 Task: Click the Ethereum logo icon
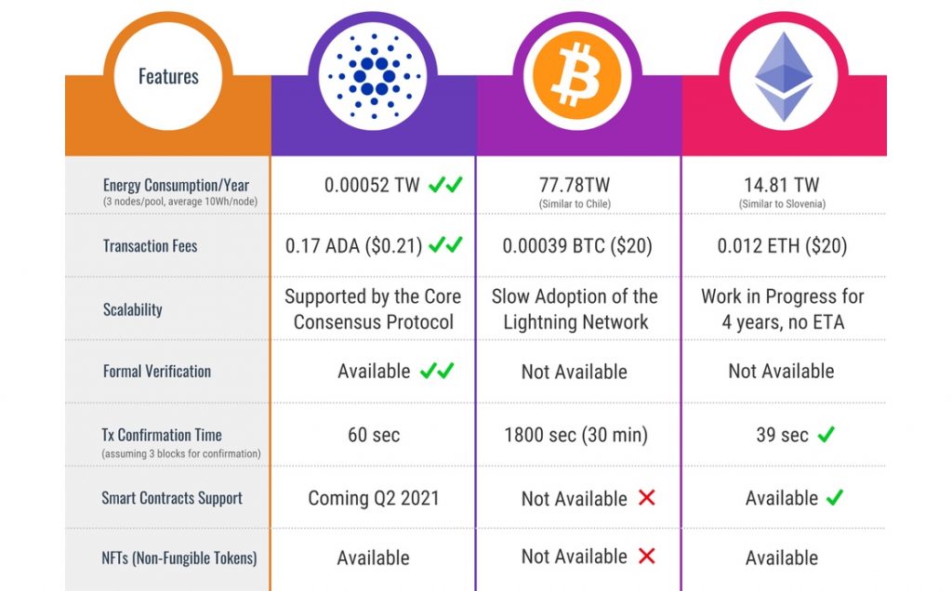point(783,74)
